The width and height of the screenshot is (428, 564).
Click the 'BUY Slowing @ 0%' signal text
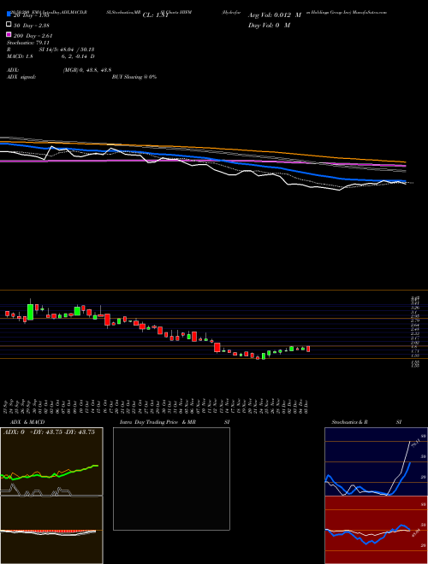tap(134, 77)
